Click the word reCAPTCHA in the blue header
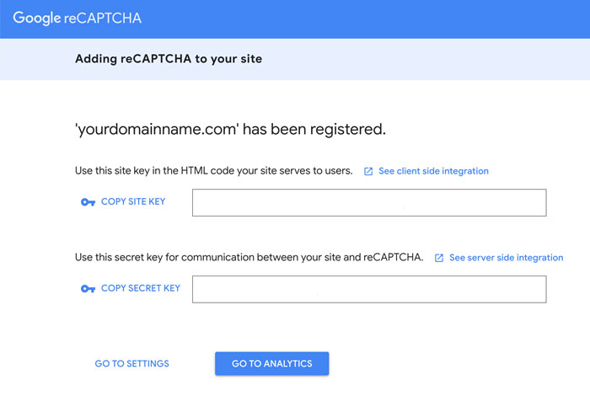The image size is (590, 407). [x=103, y=19]
